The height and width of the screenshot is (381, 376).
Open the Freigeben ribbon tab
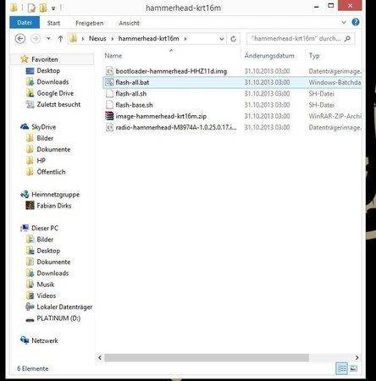click(90, 23)
